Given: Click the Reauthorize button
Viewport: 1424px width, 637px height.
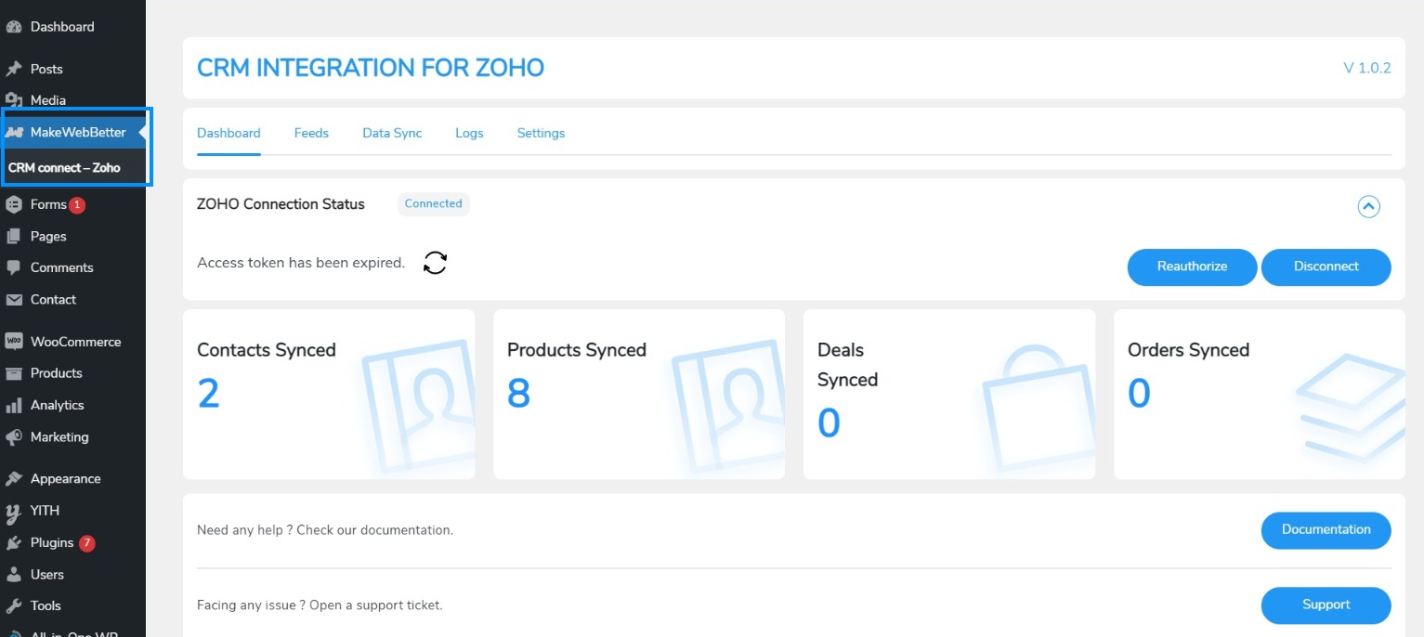Looking at the screenshot, I should click(1192, 266).
